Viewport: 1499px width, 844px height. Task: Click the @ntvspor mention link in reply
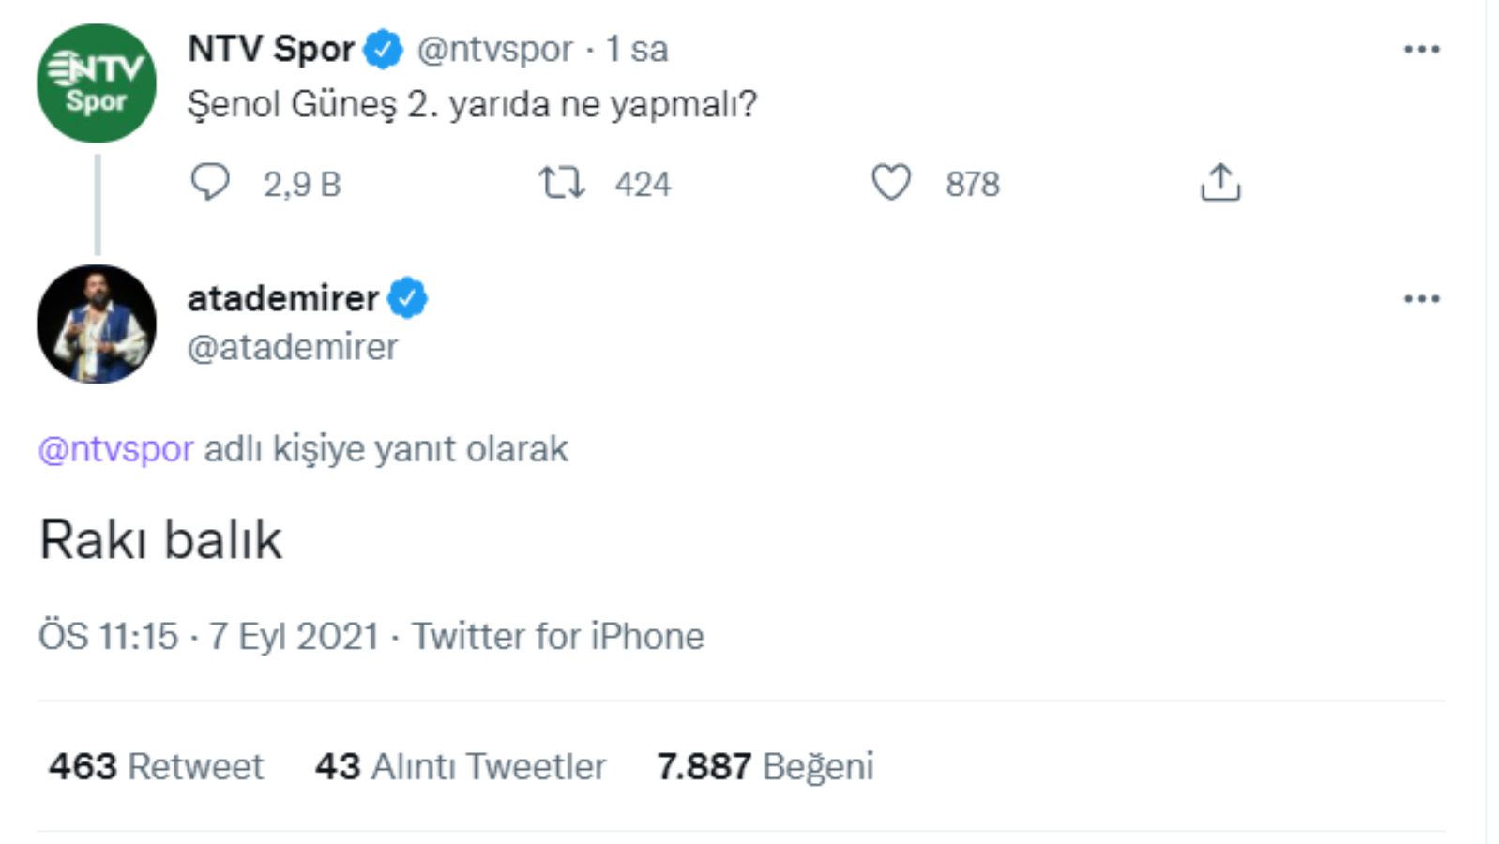tap(114, 448)
